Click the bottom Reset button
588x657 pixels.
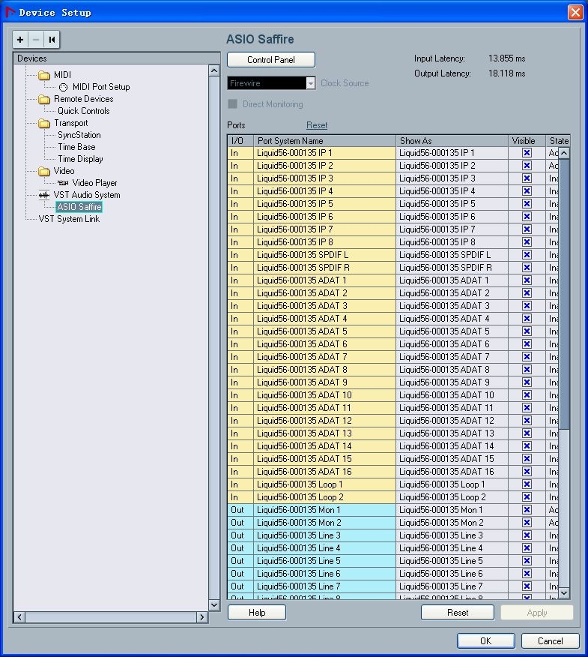click(458, 613)
